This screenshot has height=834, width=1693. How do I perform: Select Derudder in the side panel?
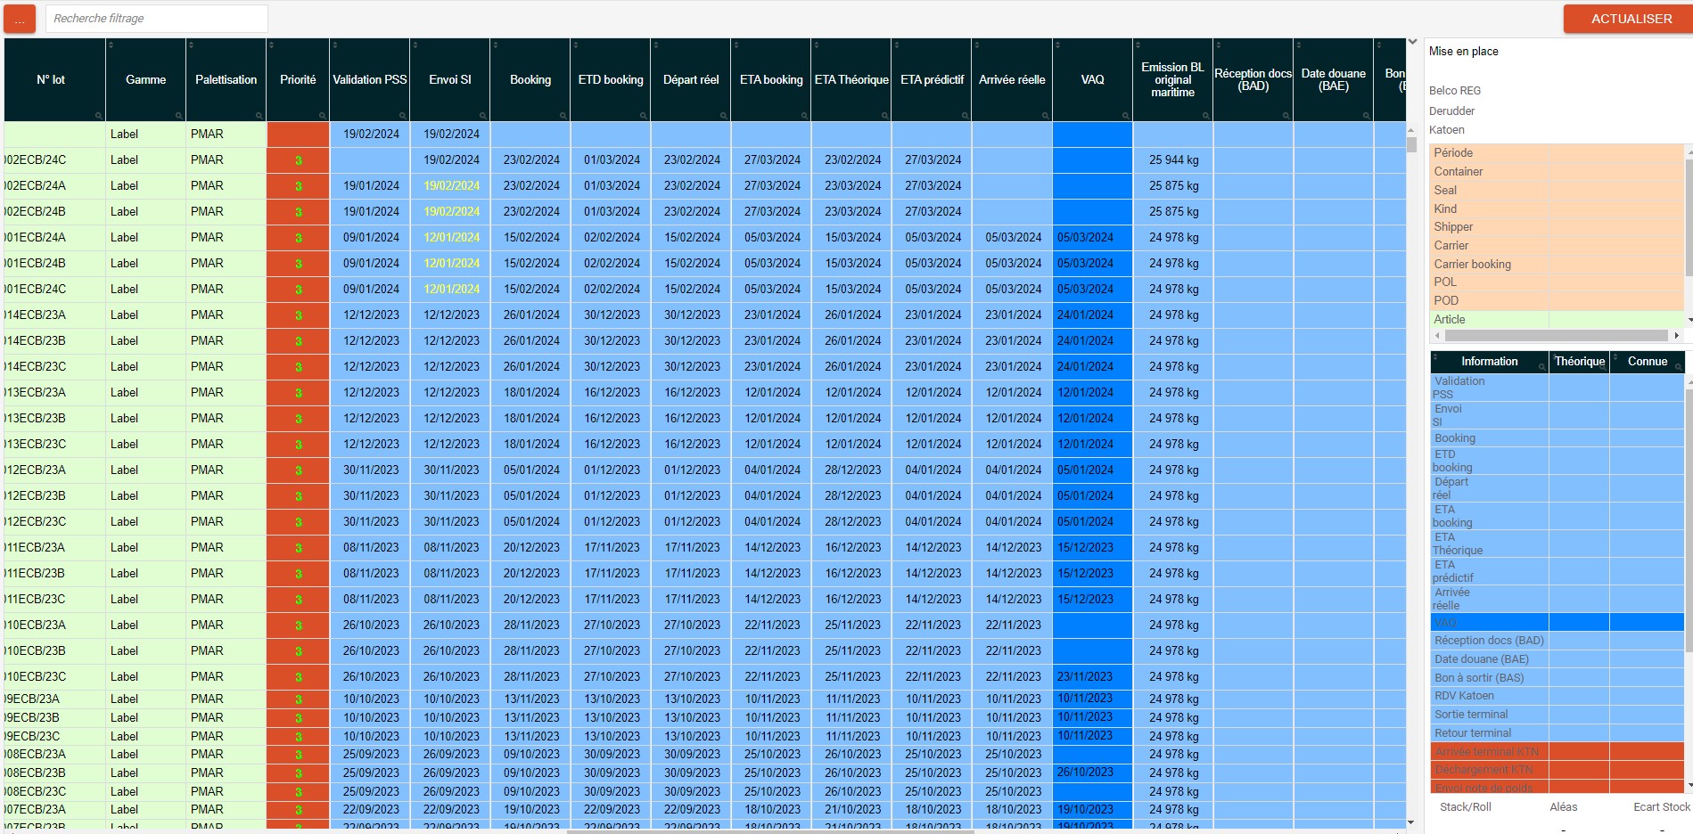1451,111
